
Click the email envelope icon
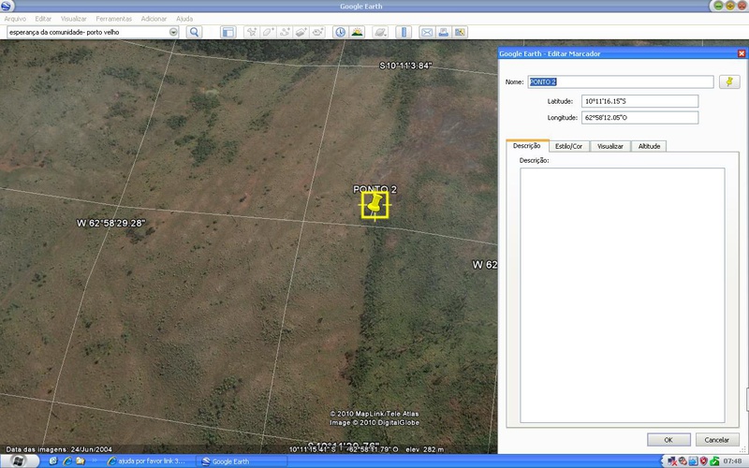427,32
